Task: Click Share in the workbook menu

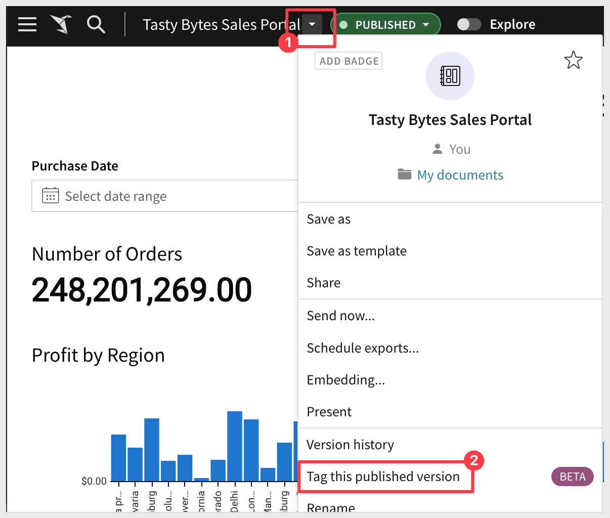Action: click(x=324, y=283)
